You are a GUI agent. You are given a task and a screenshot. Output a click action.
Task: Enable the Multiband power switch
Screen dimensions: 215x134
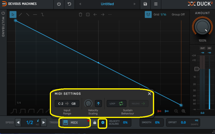[3, 13]
